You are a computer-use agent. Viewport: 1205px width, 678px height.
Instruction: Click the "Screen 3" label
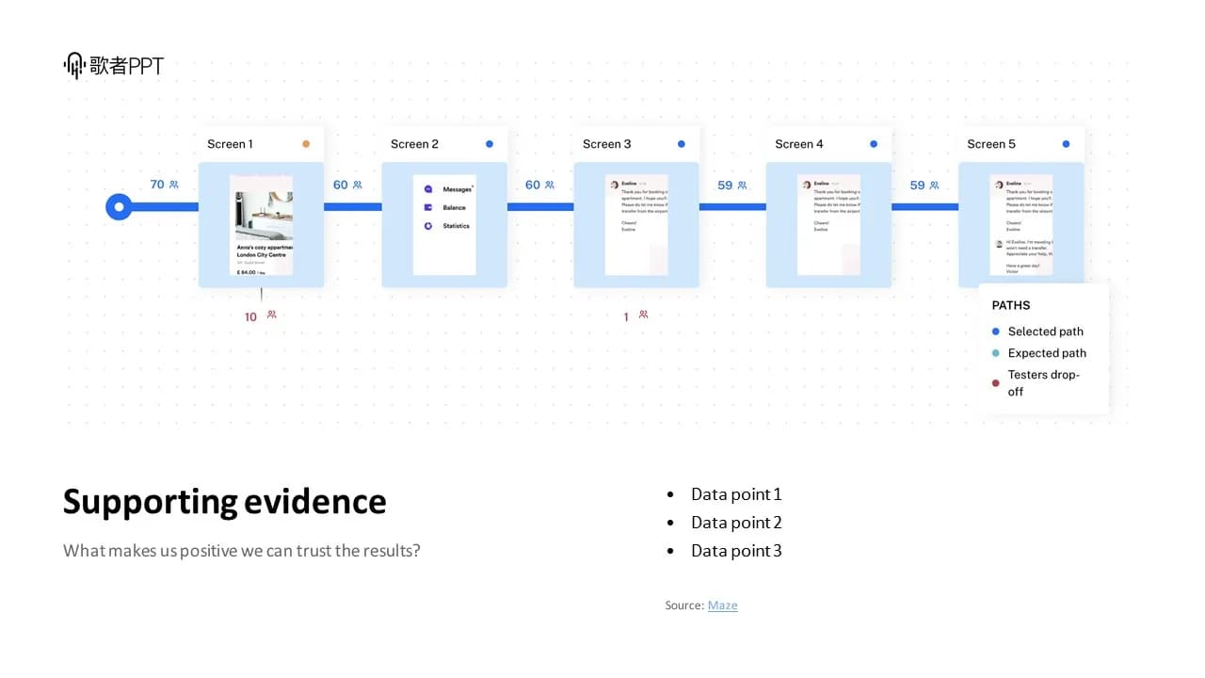(x=607, y=144)
